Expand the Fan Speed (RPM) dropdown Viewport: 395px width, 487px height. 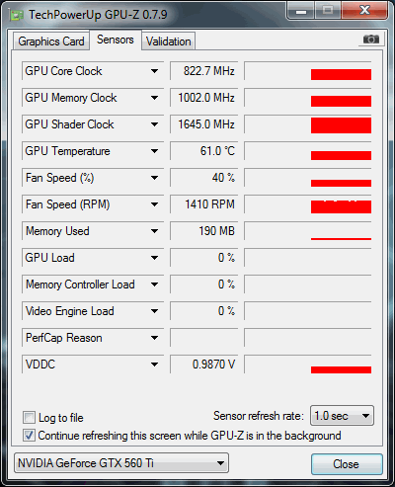(154, 204)
